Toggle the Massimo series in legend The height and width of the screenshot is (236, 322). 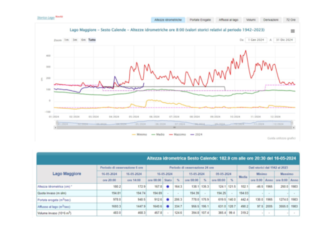point(177,135)
